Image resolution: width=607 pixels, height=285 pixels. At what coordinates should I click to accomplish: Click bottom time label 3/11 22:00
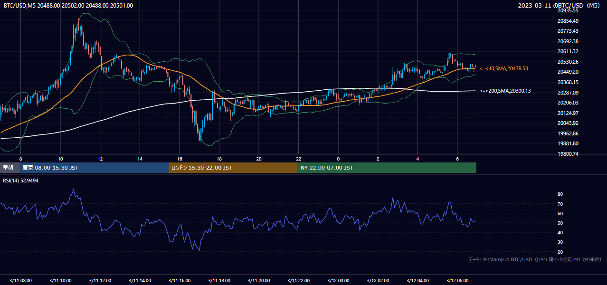click(298, 280)
